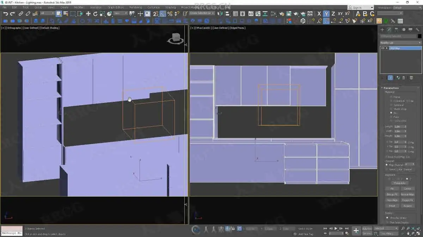This screenshot has width=423, height=237.
Task: Open Select by Name list icon
Action: [x=66, y=14]
